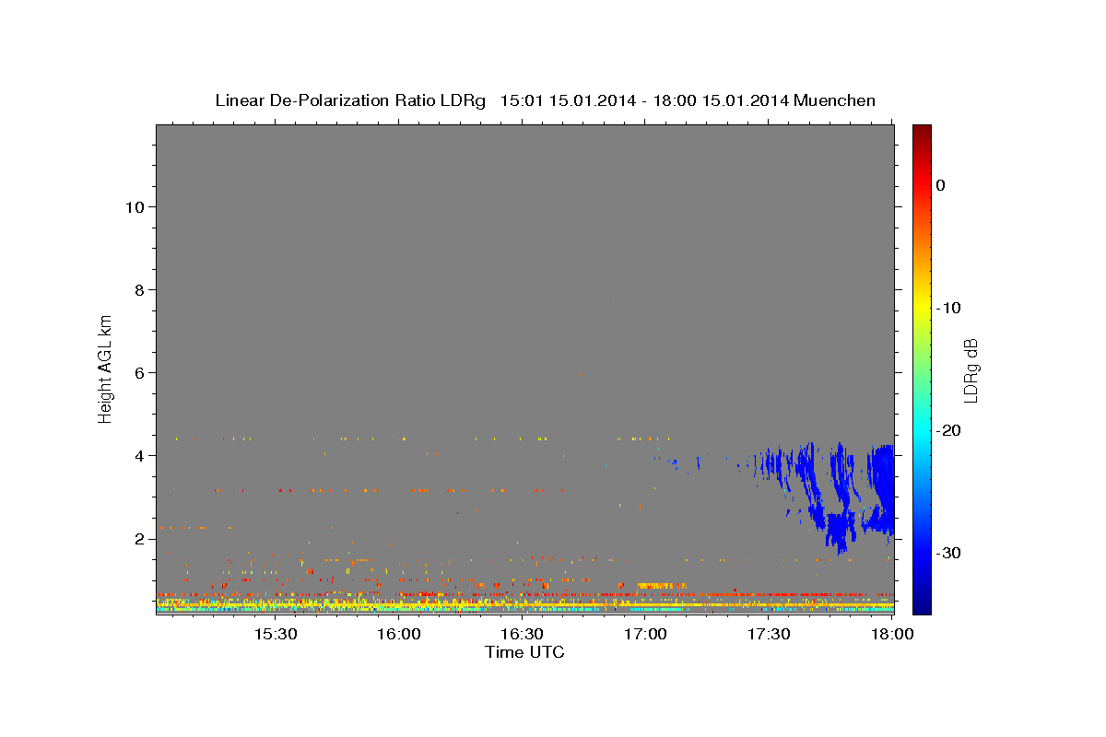
Task: Click the 'LDRg dB' colorbar label
Action: (971, 370)
